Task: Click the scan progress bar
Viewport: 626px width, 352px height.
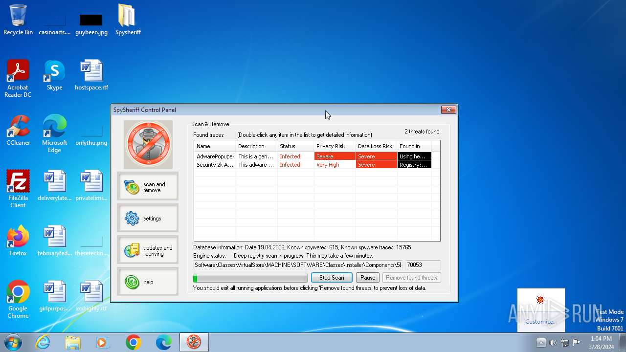Action: click(x=250, y=278)
